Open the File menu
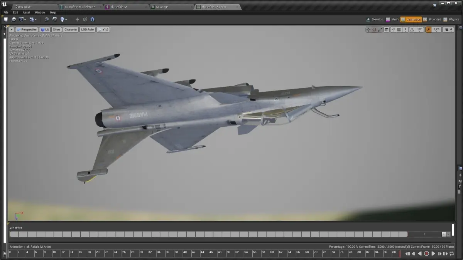This screenshot has width=463, height=260. click(x=6, y=12)
